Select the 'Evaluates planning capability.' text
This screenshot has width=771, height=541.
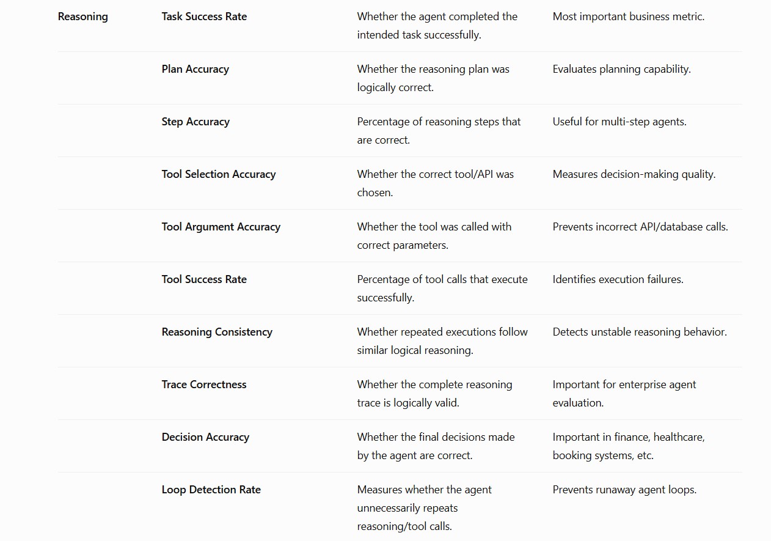coord(622,70)
